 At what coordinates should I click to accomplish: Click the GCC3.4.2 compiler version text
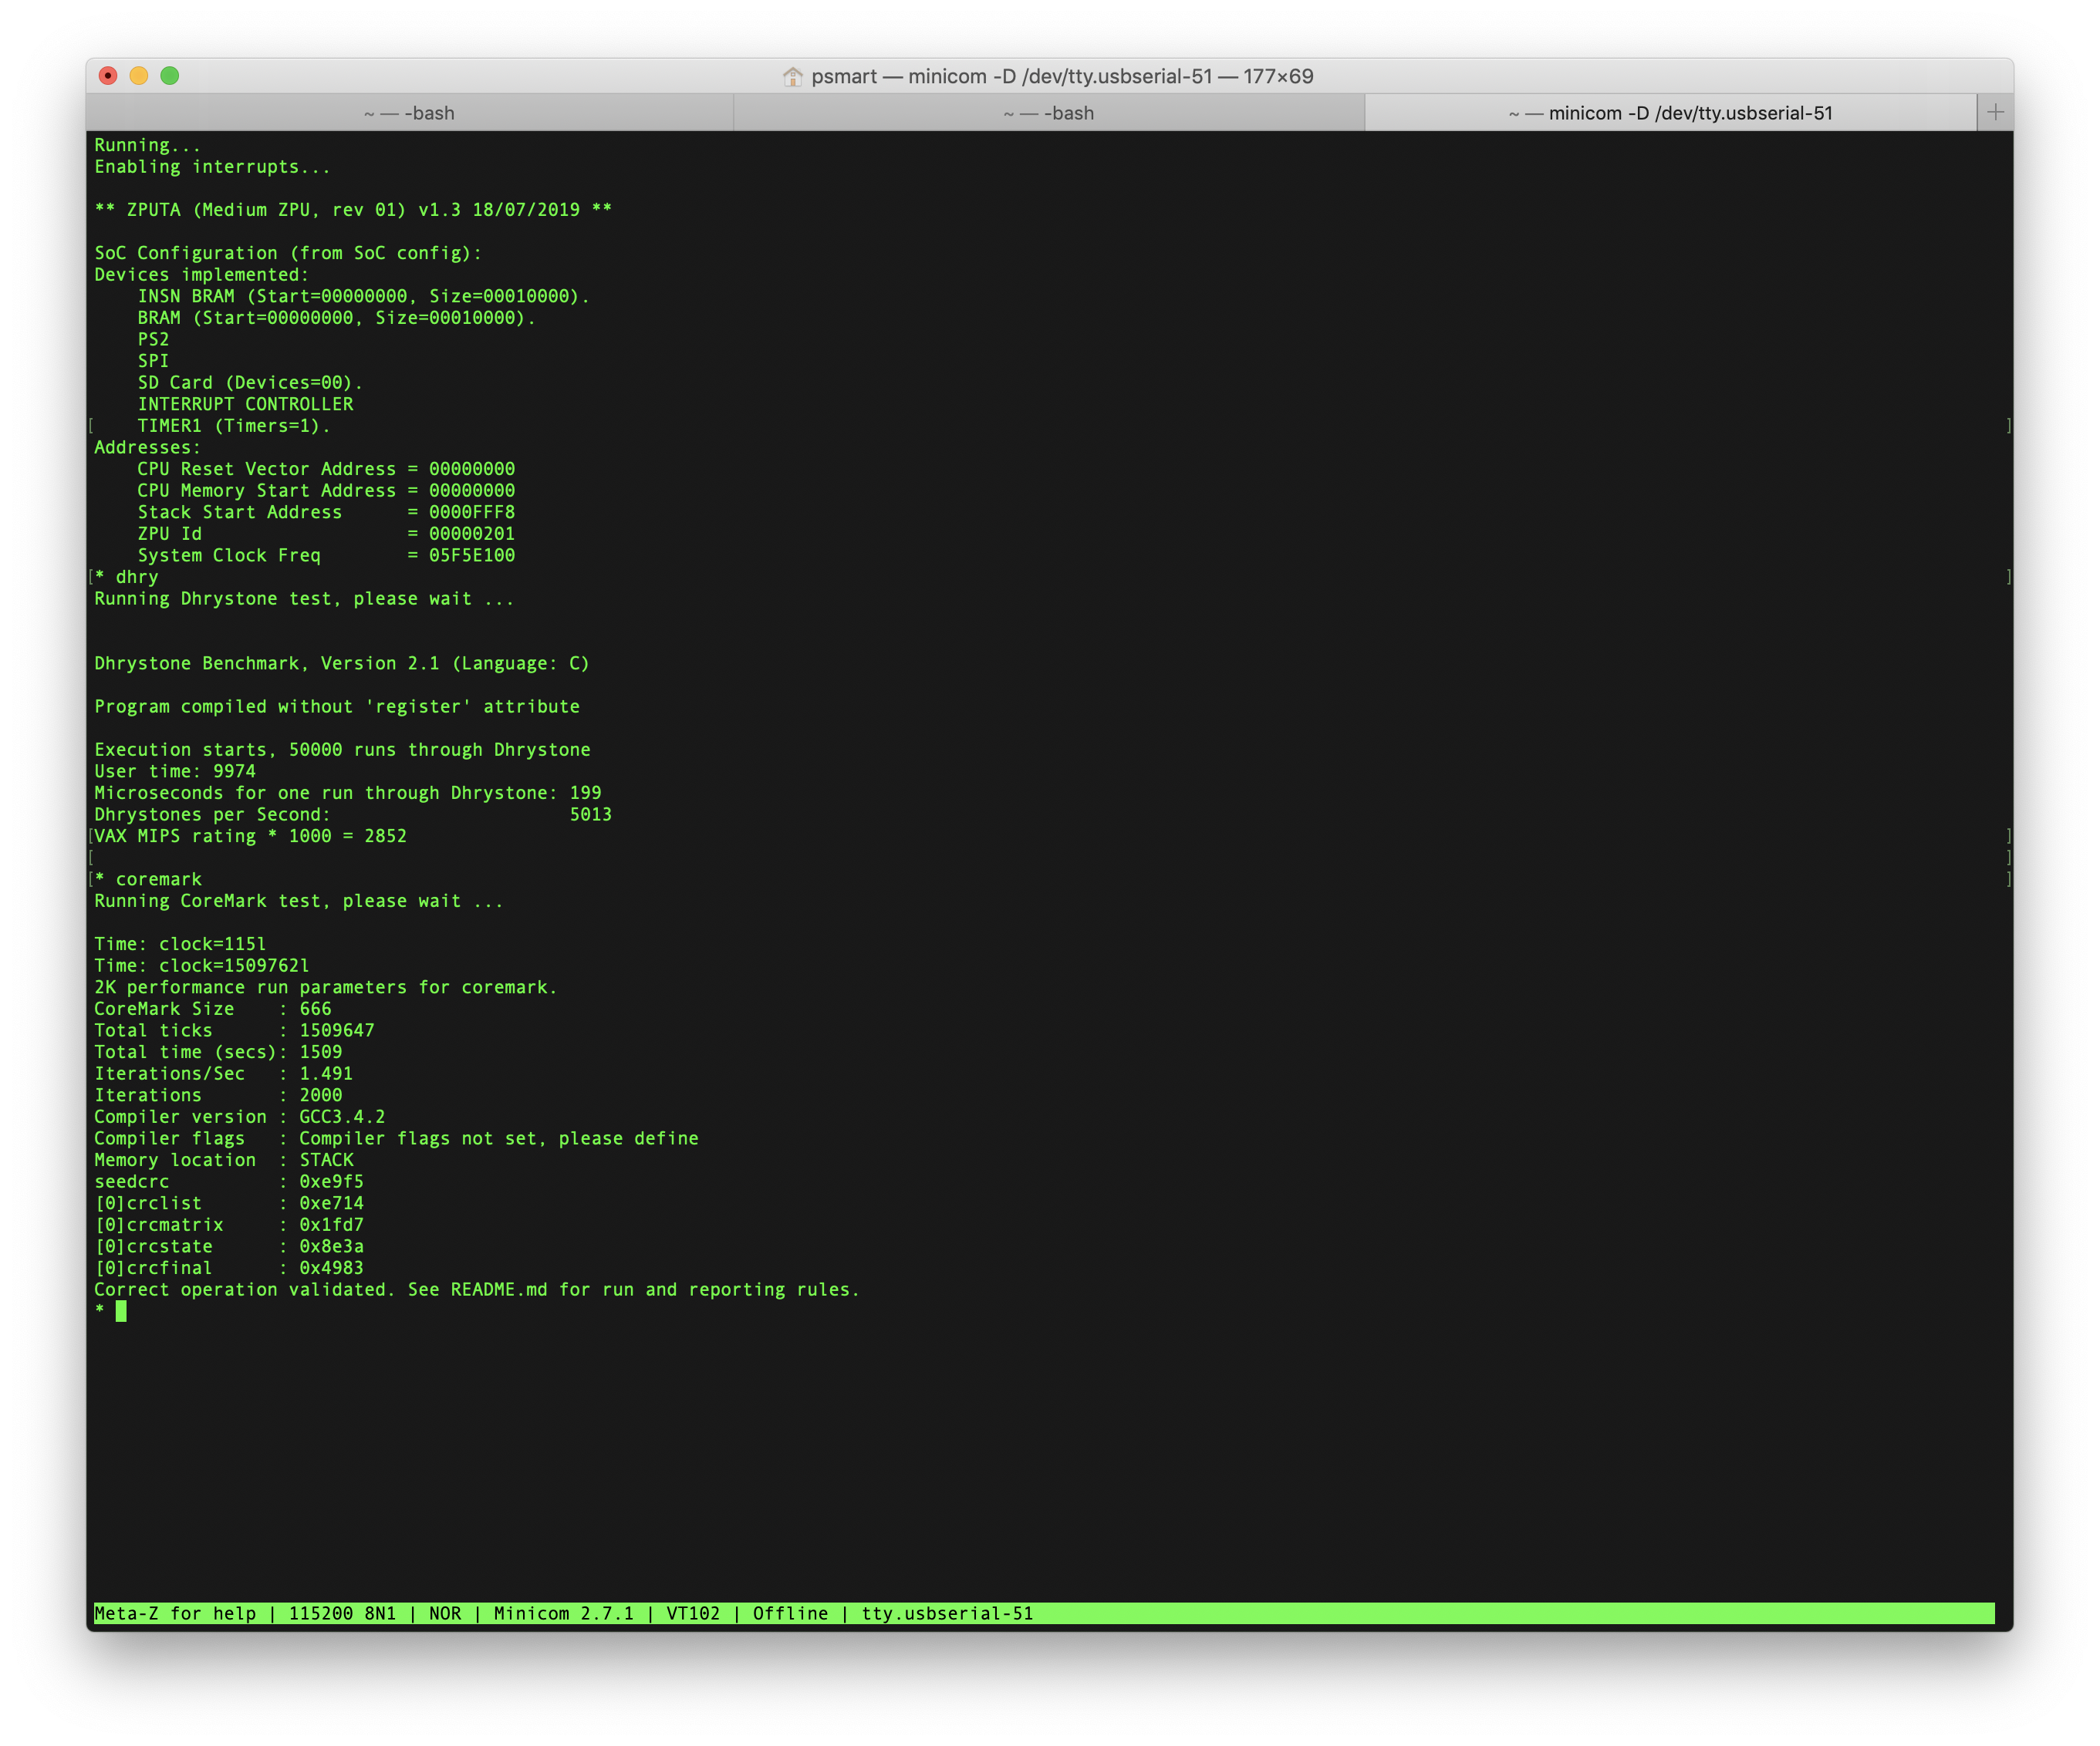342,1117
